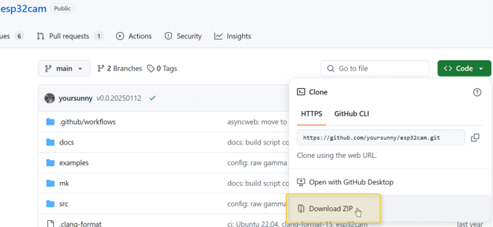
Task: Open the docs folder
Action: pyautogui.click(x=66, y=142)
